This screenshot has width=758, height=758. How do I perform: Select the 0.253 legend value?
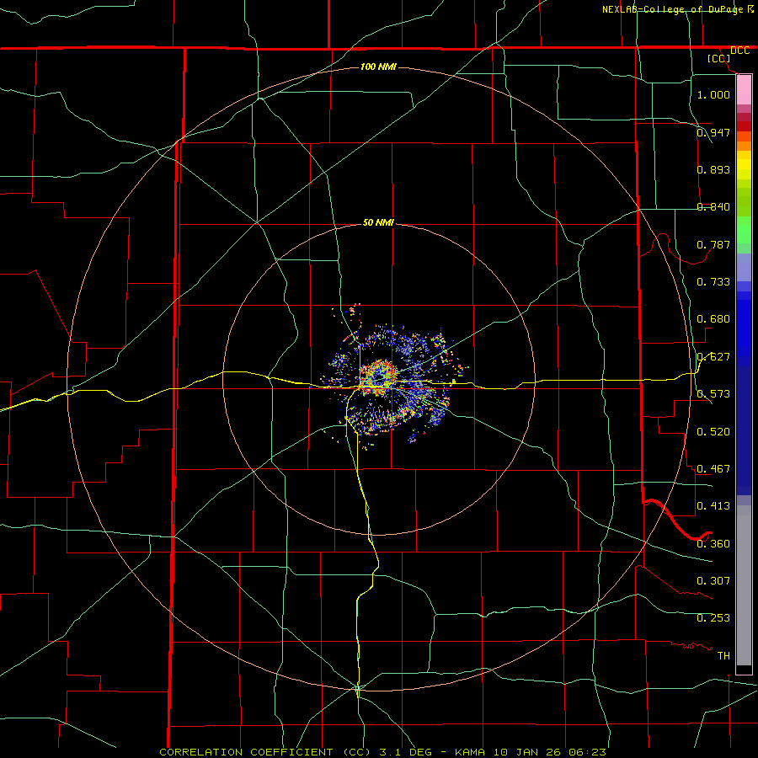pos(713,618)
